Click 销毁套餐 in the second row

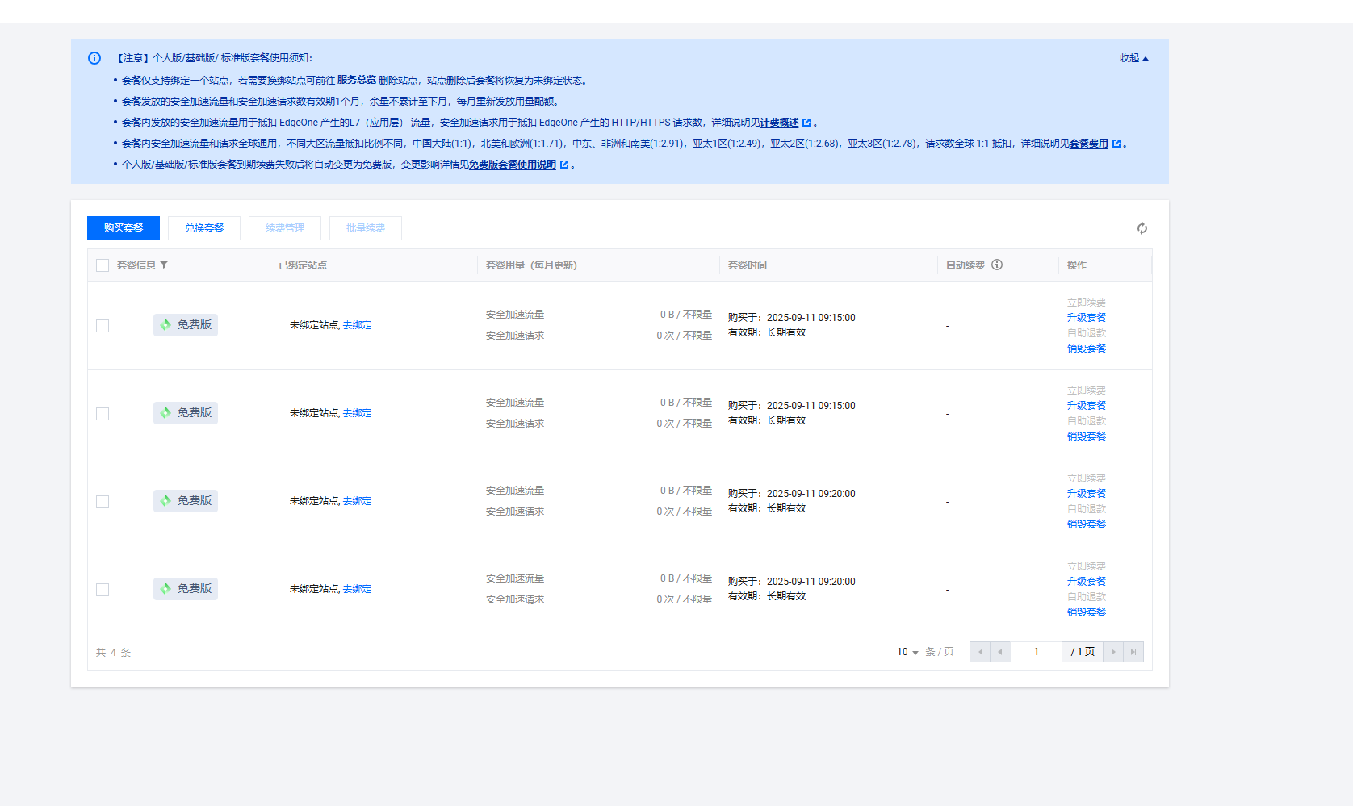click(1087, 436)
